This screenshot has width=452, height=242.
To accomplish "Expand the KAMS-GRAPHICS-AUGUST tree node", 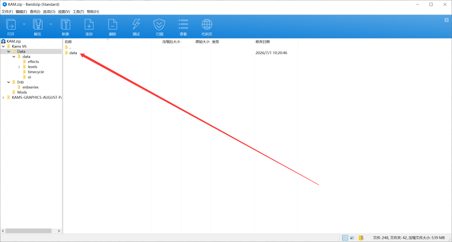I will pyautogui.click(x=3, y=97).
